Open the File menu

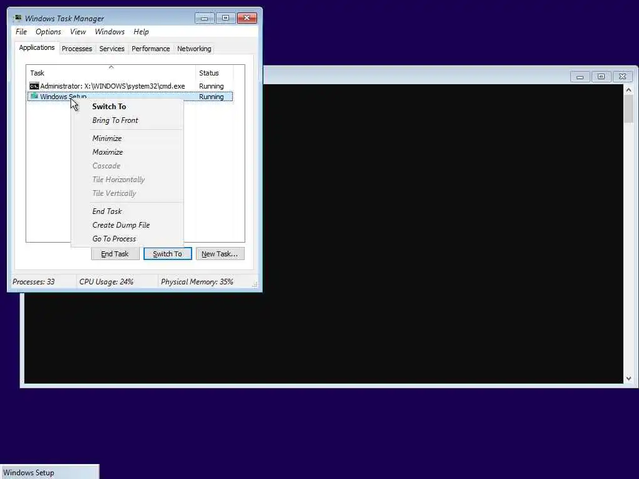(x=21, y=32)
